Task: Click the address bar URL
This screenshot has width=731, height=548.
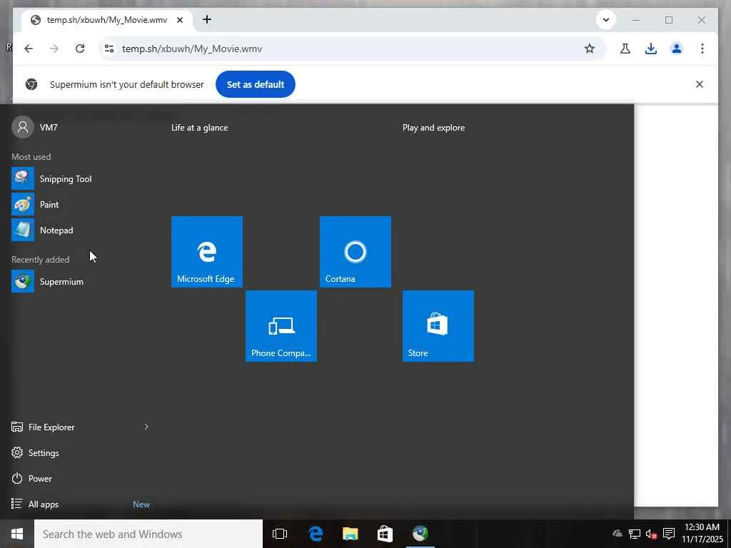Action: click(192, 49)
